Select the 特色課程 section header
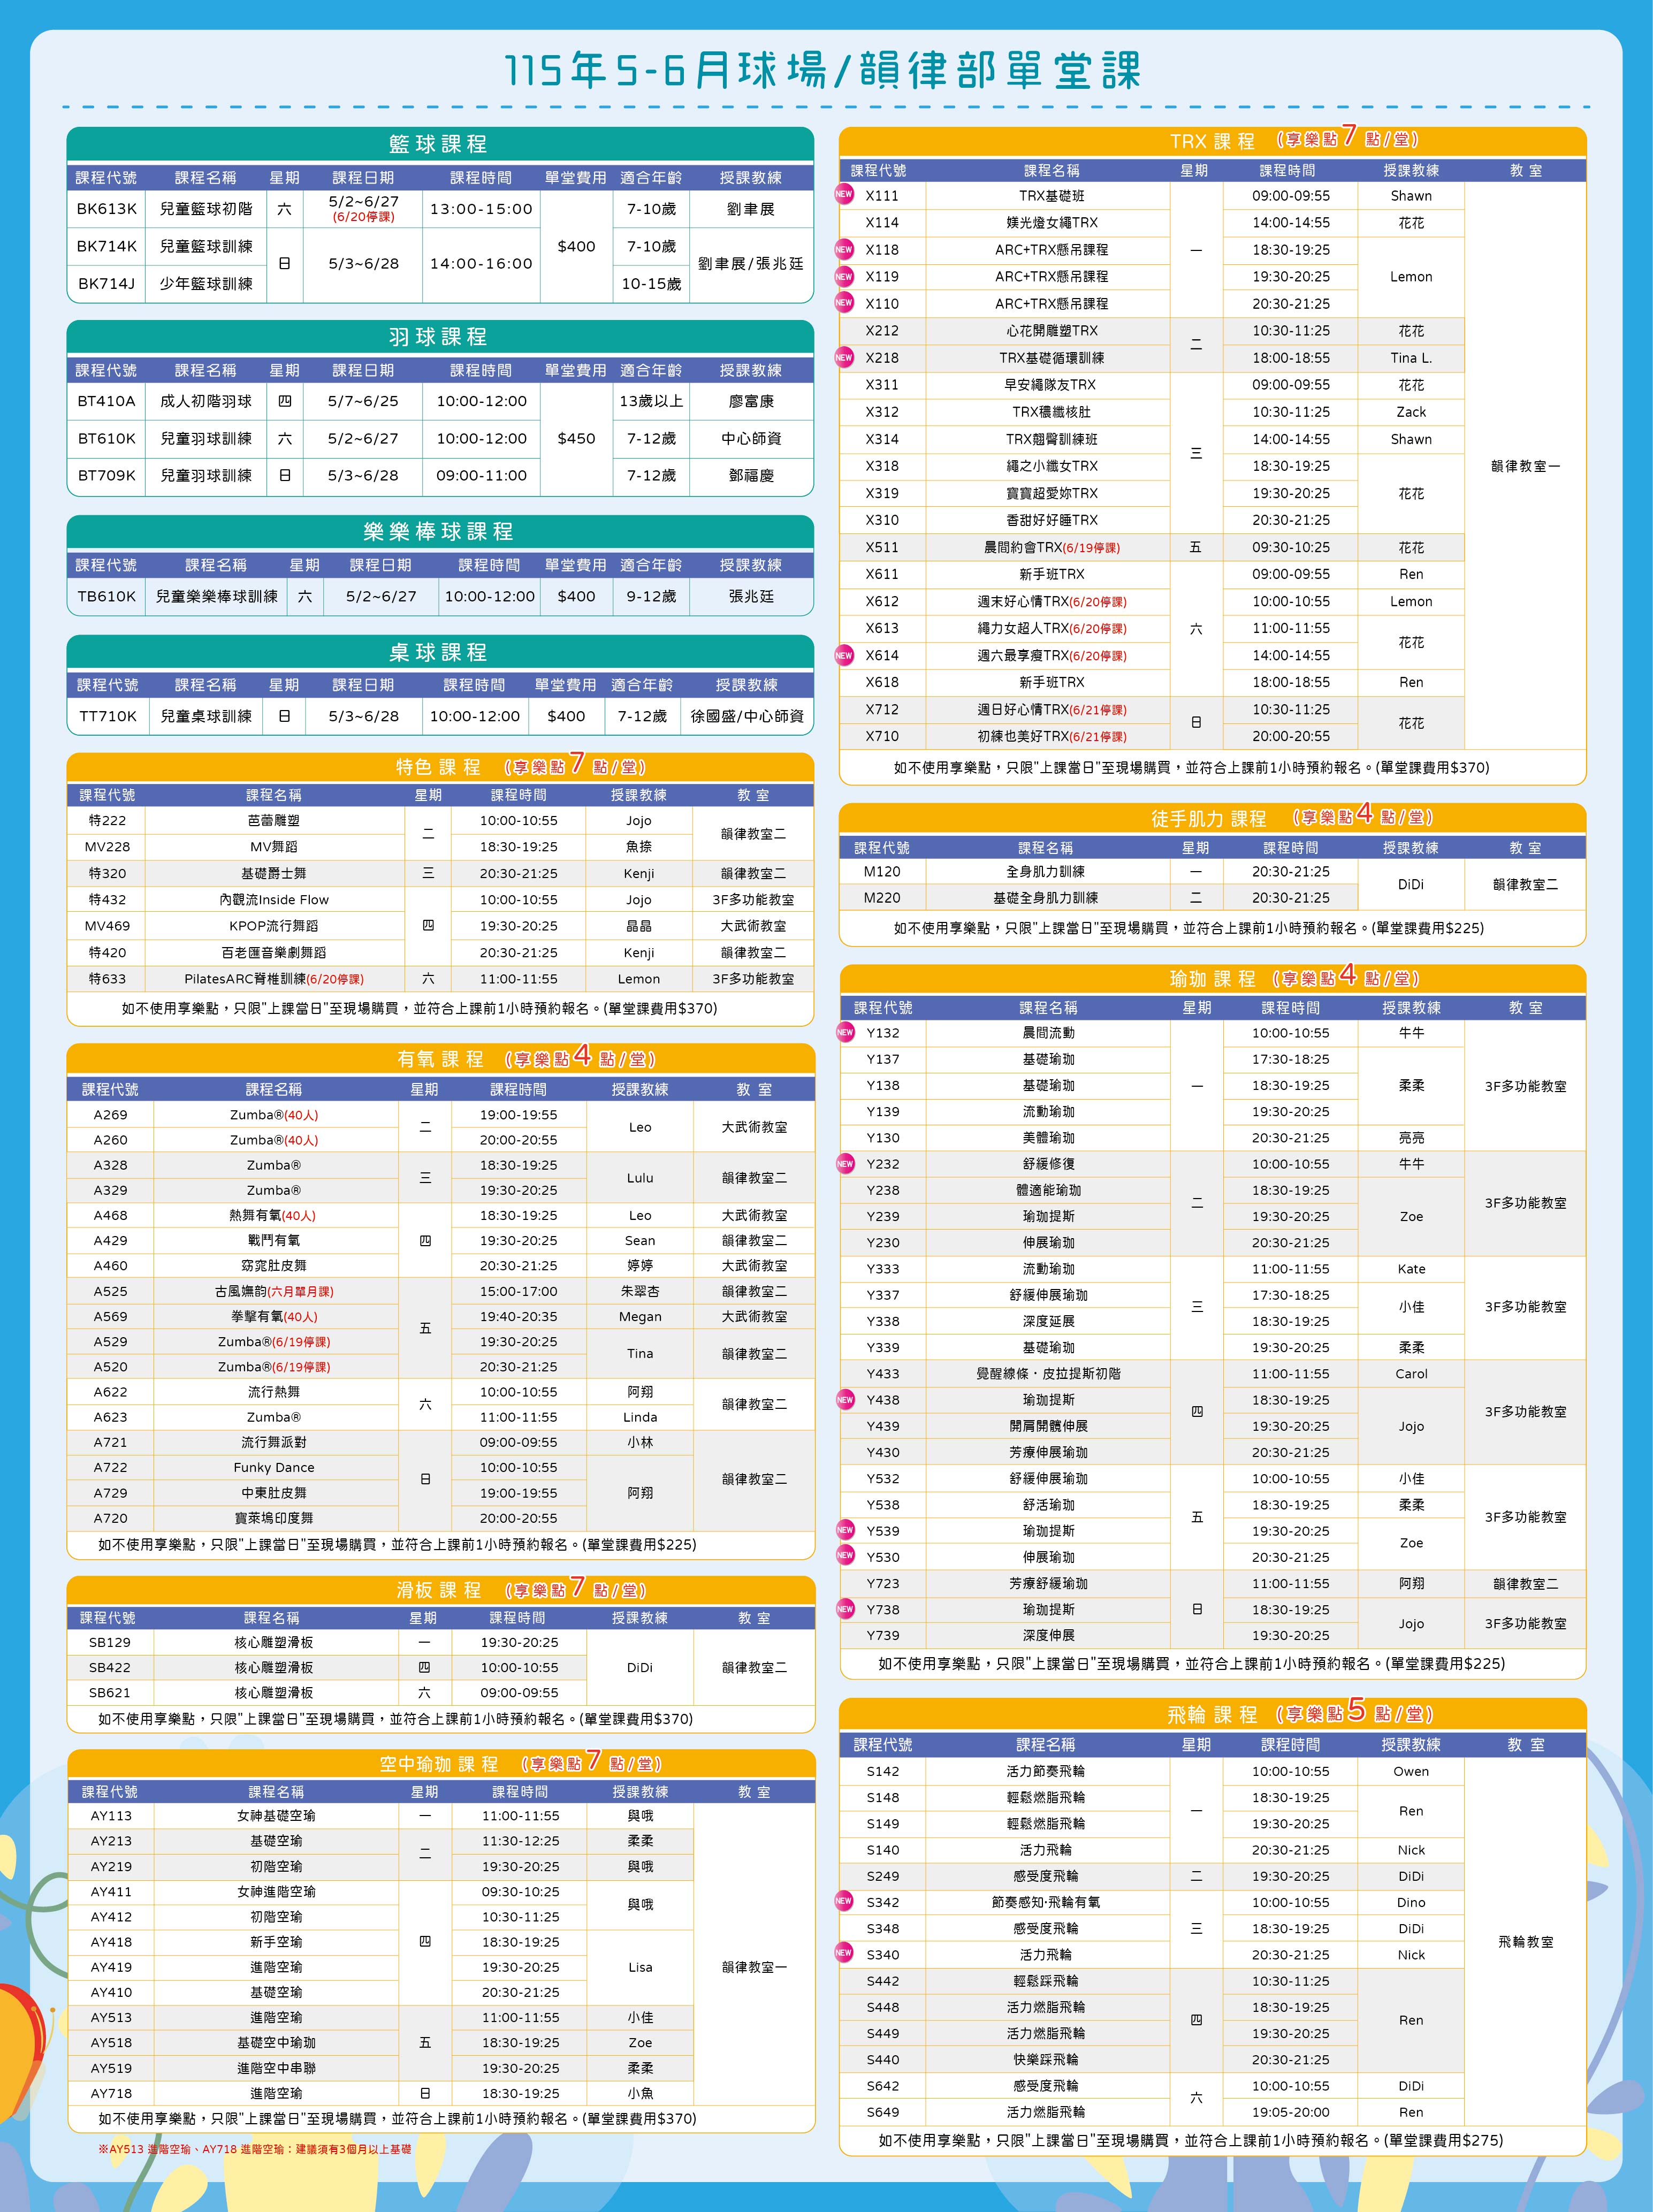Image resolution: width=1653 pixels, height=2212 pixels. coord(440,767)
